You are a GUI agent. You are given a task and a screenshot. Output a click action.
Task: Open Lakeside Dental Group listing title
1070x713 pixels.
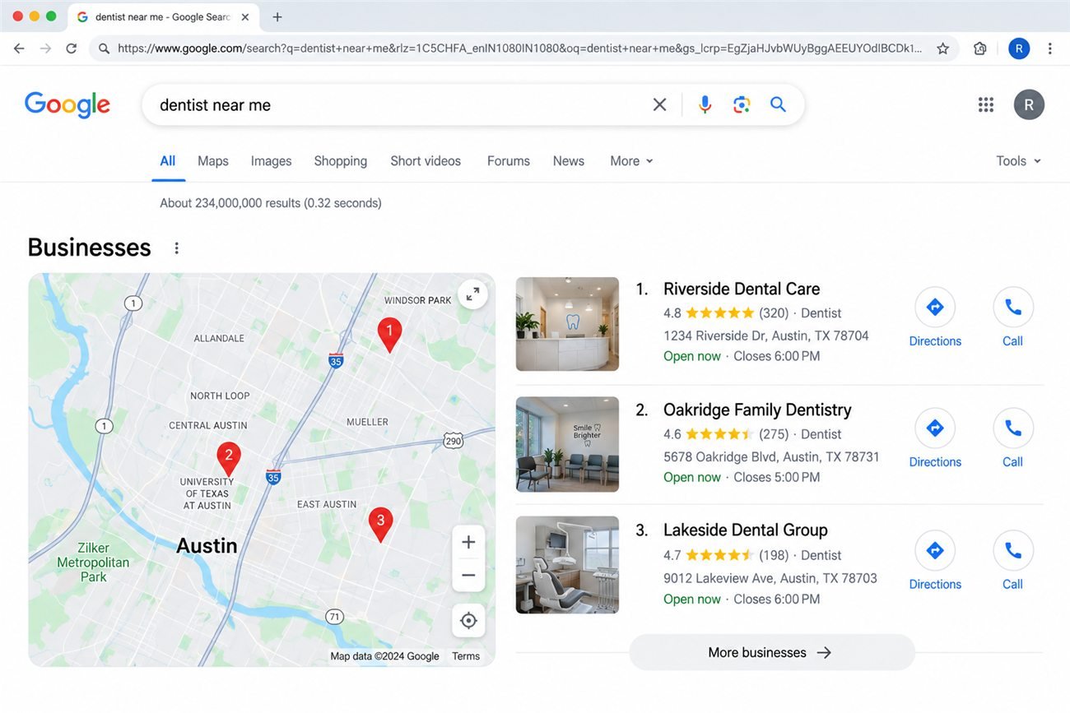(x=746, y=530)
